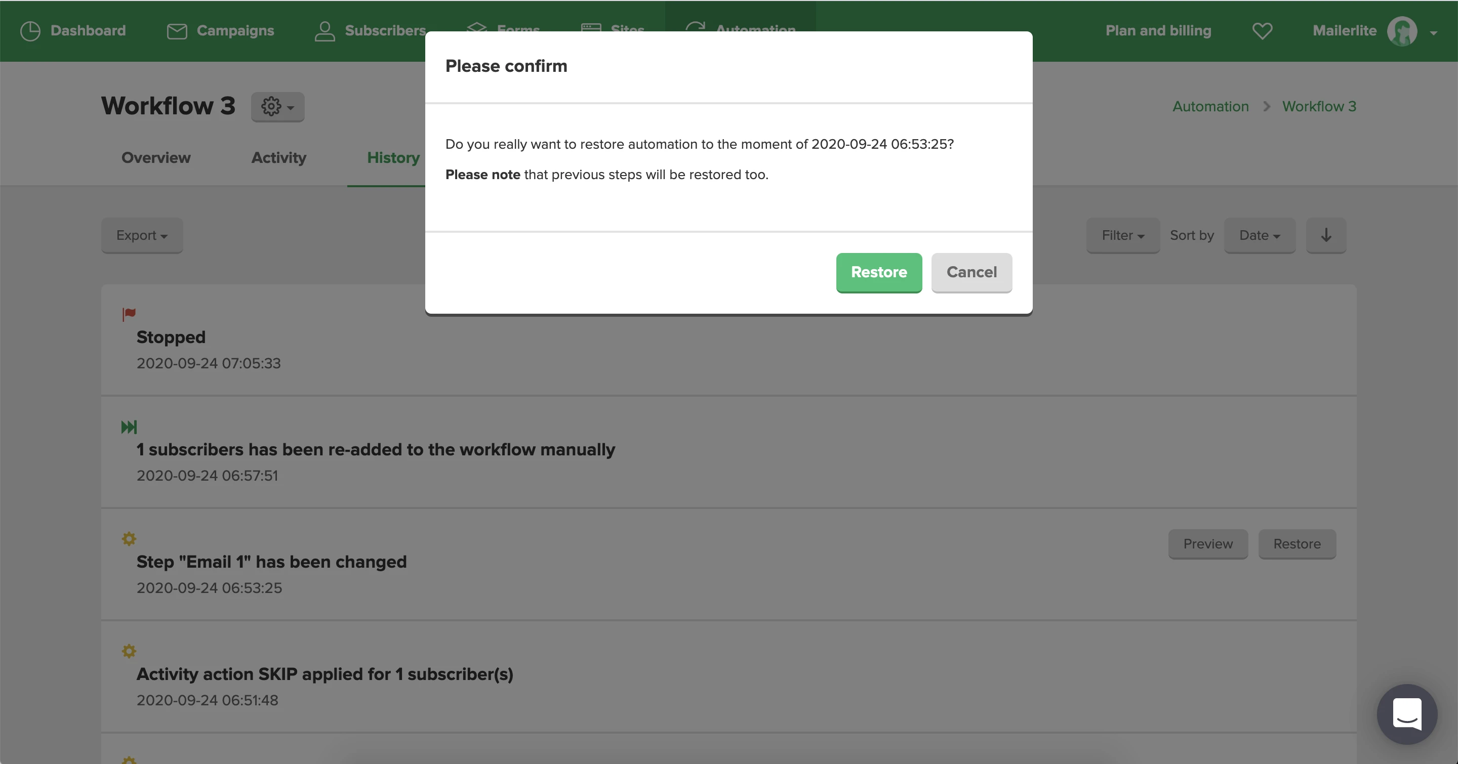Expand the Export dropdown
The width and height of the screenshot is (1458, 764).
(x=142, y=235)
